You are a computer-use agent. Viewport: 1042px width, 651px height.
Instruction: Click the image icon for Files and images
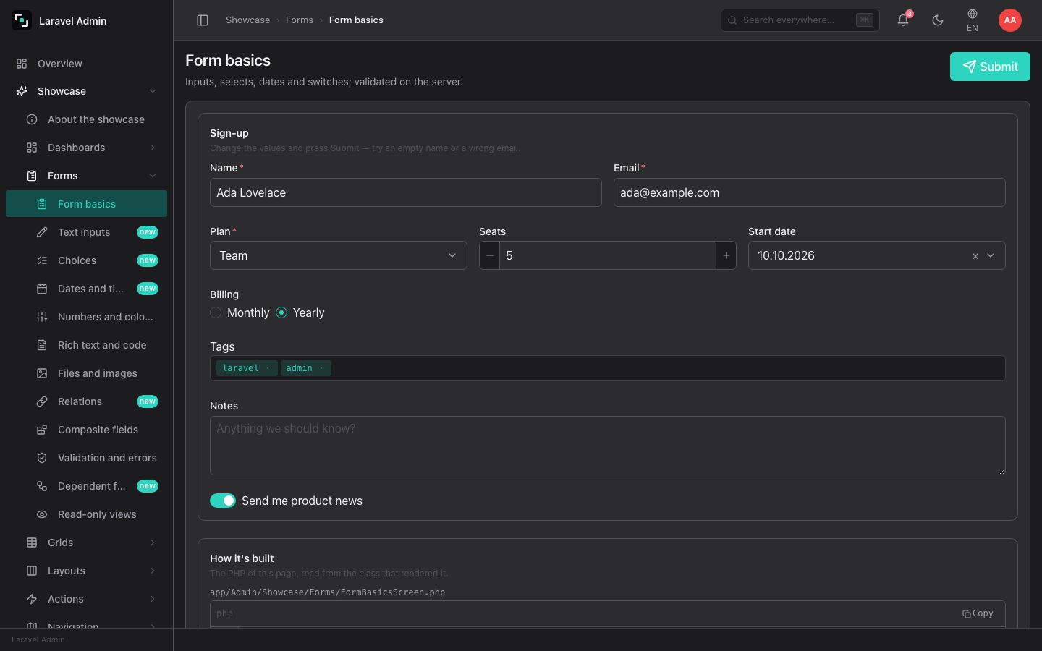tap(42, 373)
